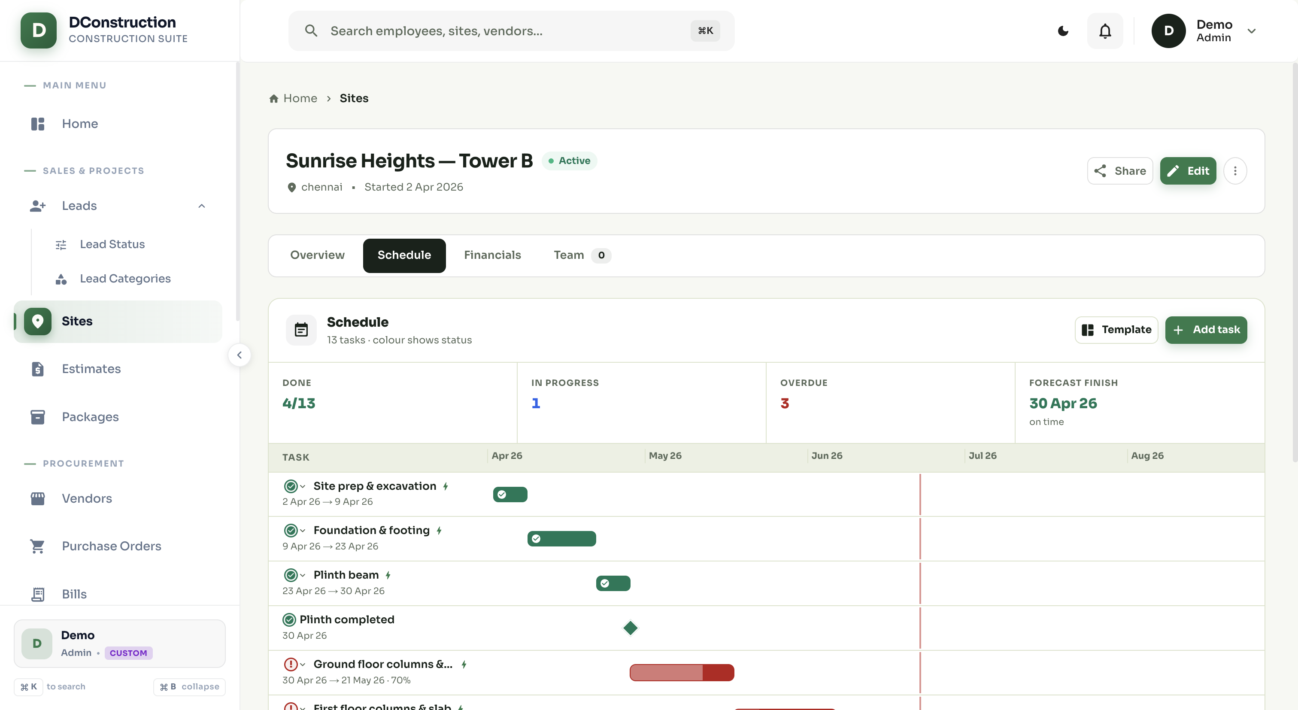
Task: Click the Schedule calendar icon
Action: pyautogui.click(x=301, y=330)
